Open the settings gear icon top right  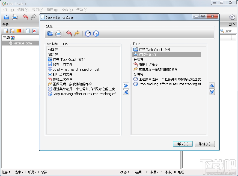[232, 17]
